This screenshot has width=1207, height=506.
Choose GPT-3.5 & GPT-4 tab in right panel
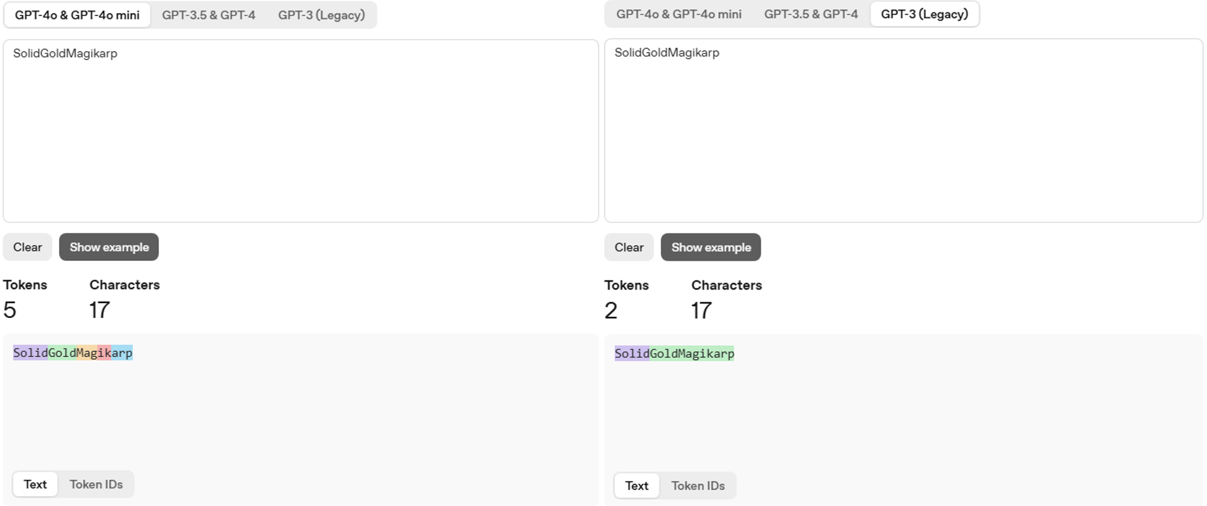(811, 14)
